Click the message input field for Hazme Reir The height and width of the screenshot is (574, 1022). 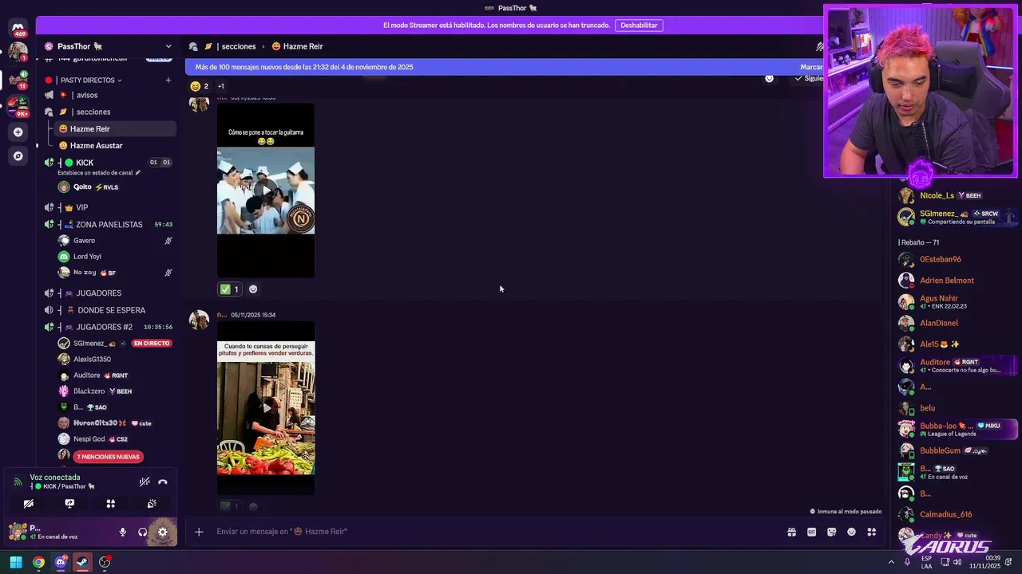pos(495,532)
